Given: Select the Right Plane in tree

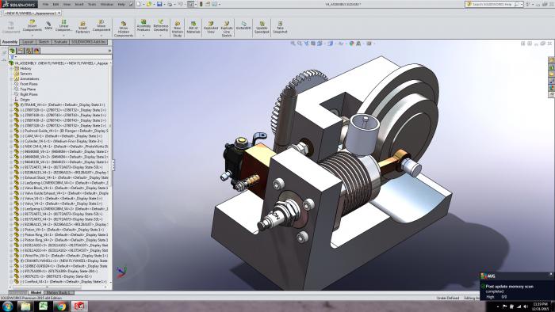Looking at the screenshot, I should pyautogui.click(x=29, y=94).
